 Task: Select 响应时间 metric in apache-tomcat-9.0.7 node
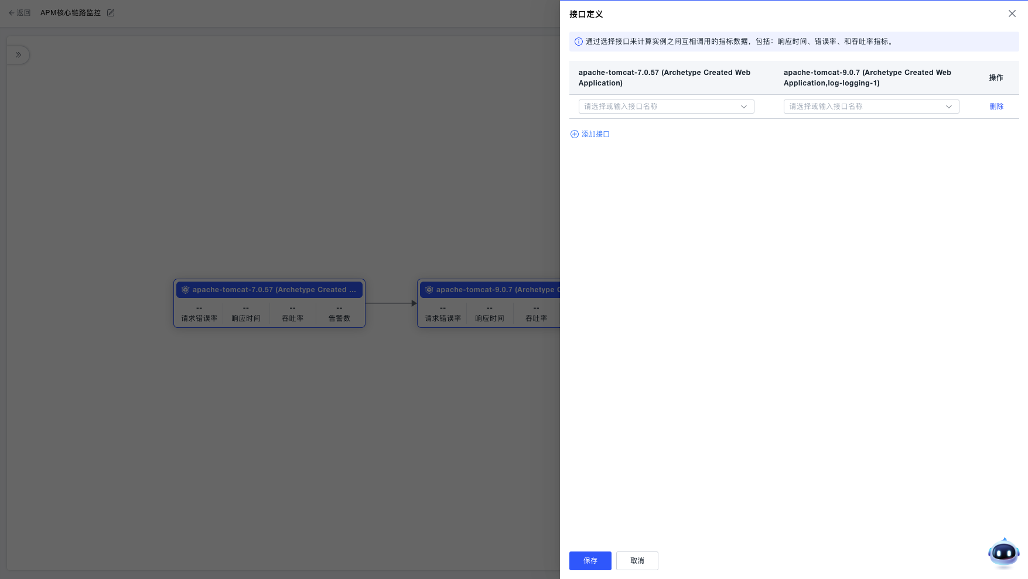489,314
